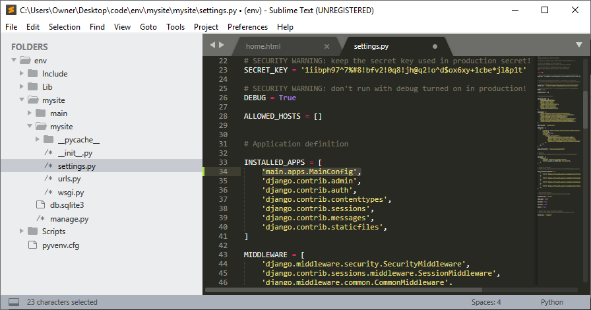Go to previous tab with left arrow
The height and width of the screenshot is (310, 591).
point(212,45)
